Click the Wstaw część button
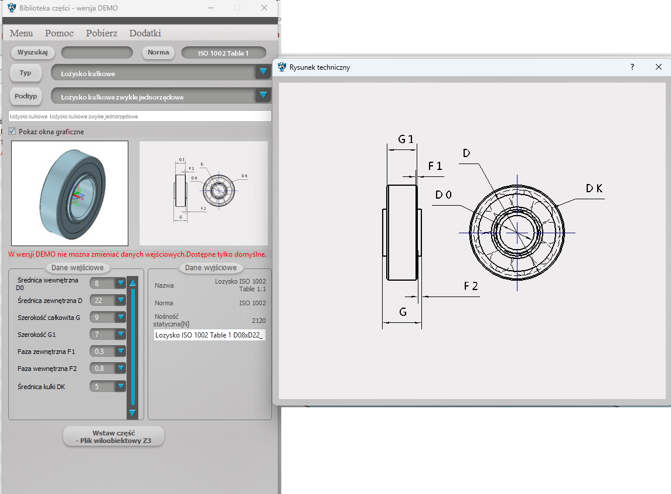 pos(114,437)
